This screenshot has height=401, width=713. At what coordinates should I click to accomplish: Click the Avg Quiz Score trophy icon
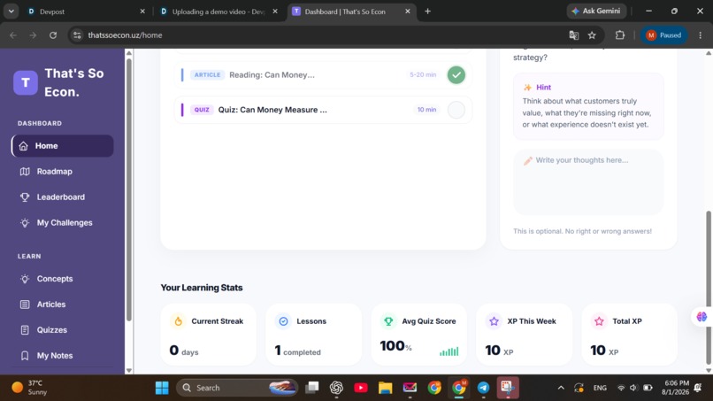[388, 321]
